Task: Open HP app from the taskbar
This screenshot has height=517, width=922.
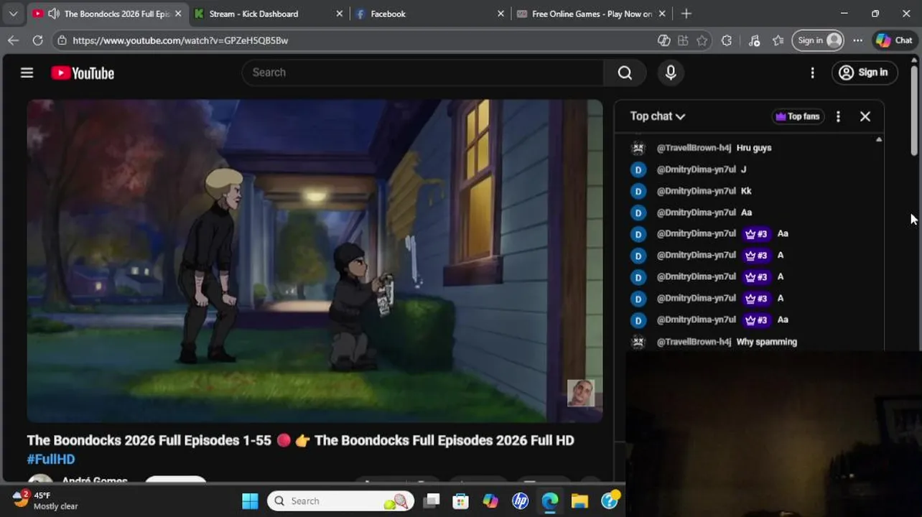Action: click(520, 501)
